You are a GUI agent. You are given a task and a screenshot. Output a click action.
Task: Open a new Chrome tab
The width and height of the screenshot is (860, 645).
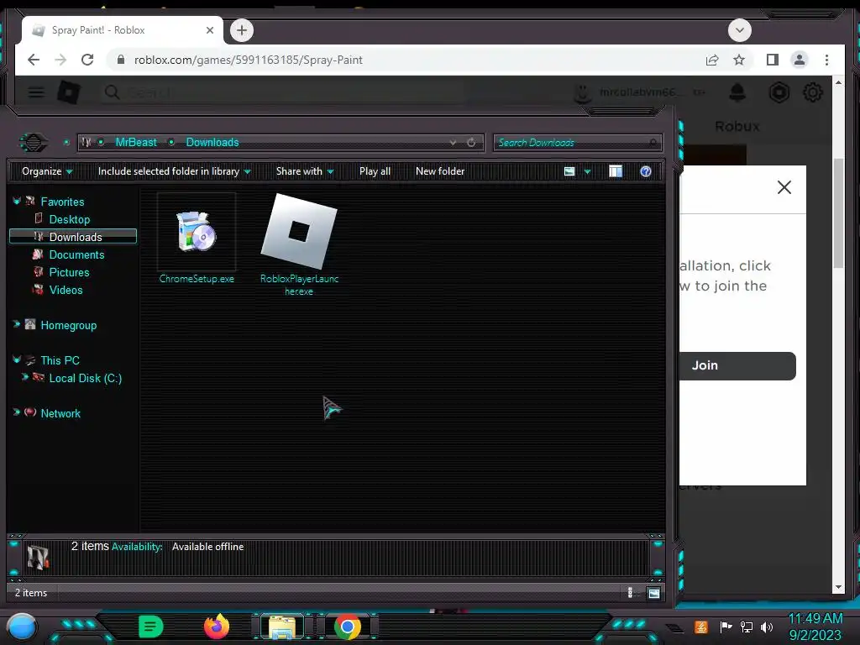click(x=242, y=31)
